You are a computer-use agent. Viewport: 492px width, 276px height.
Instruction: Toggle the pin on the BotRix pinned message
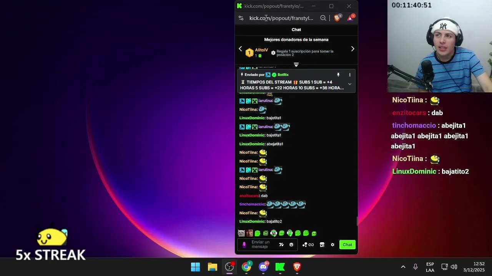click(338, 75)
